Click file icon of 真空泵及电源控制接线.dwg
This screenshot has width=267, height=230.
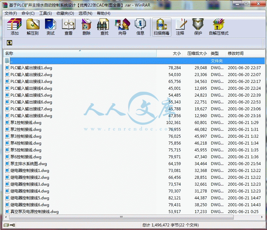coord(7,212)
